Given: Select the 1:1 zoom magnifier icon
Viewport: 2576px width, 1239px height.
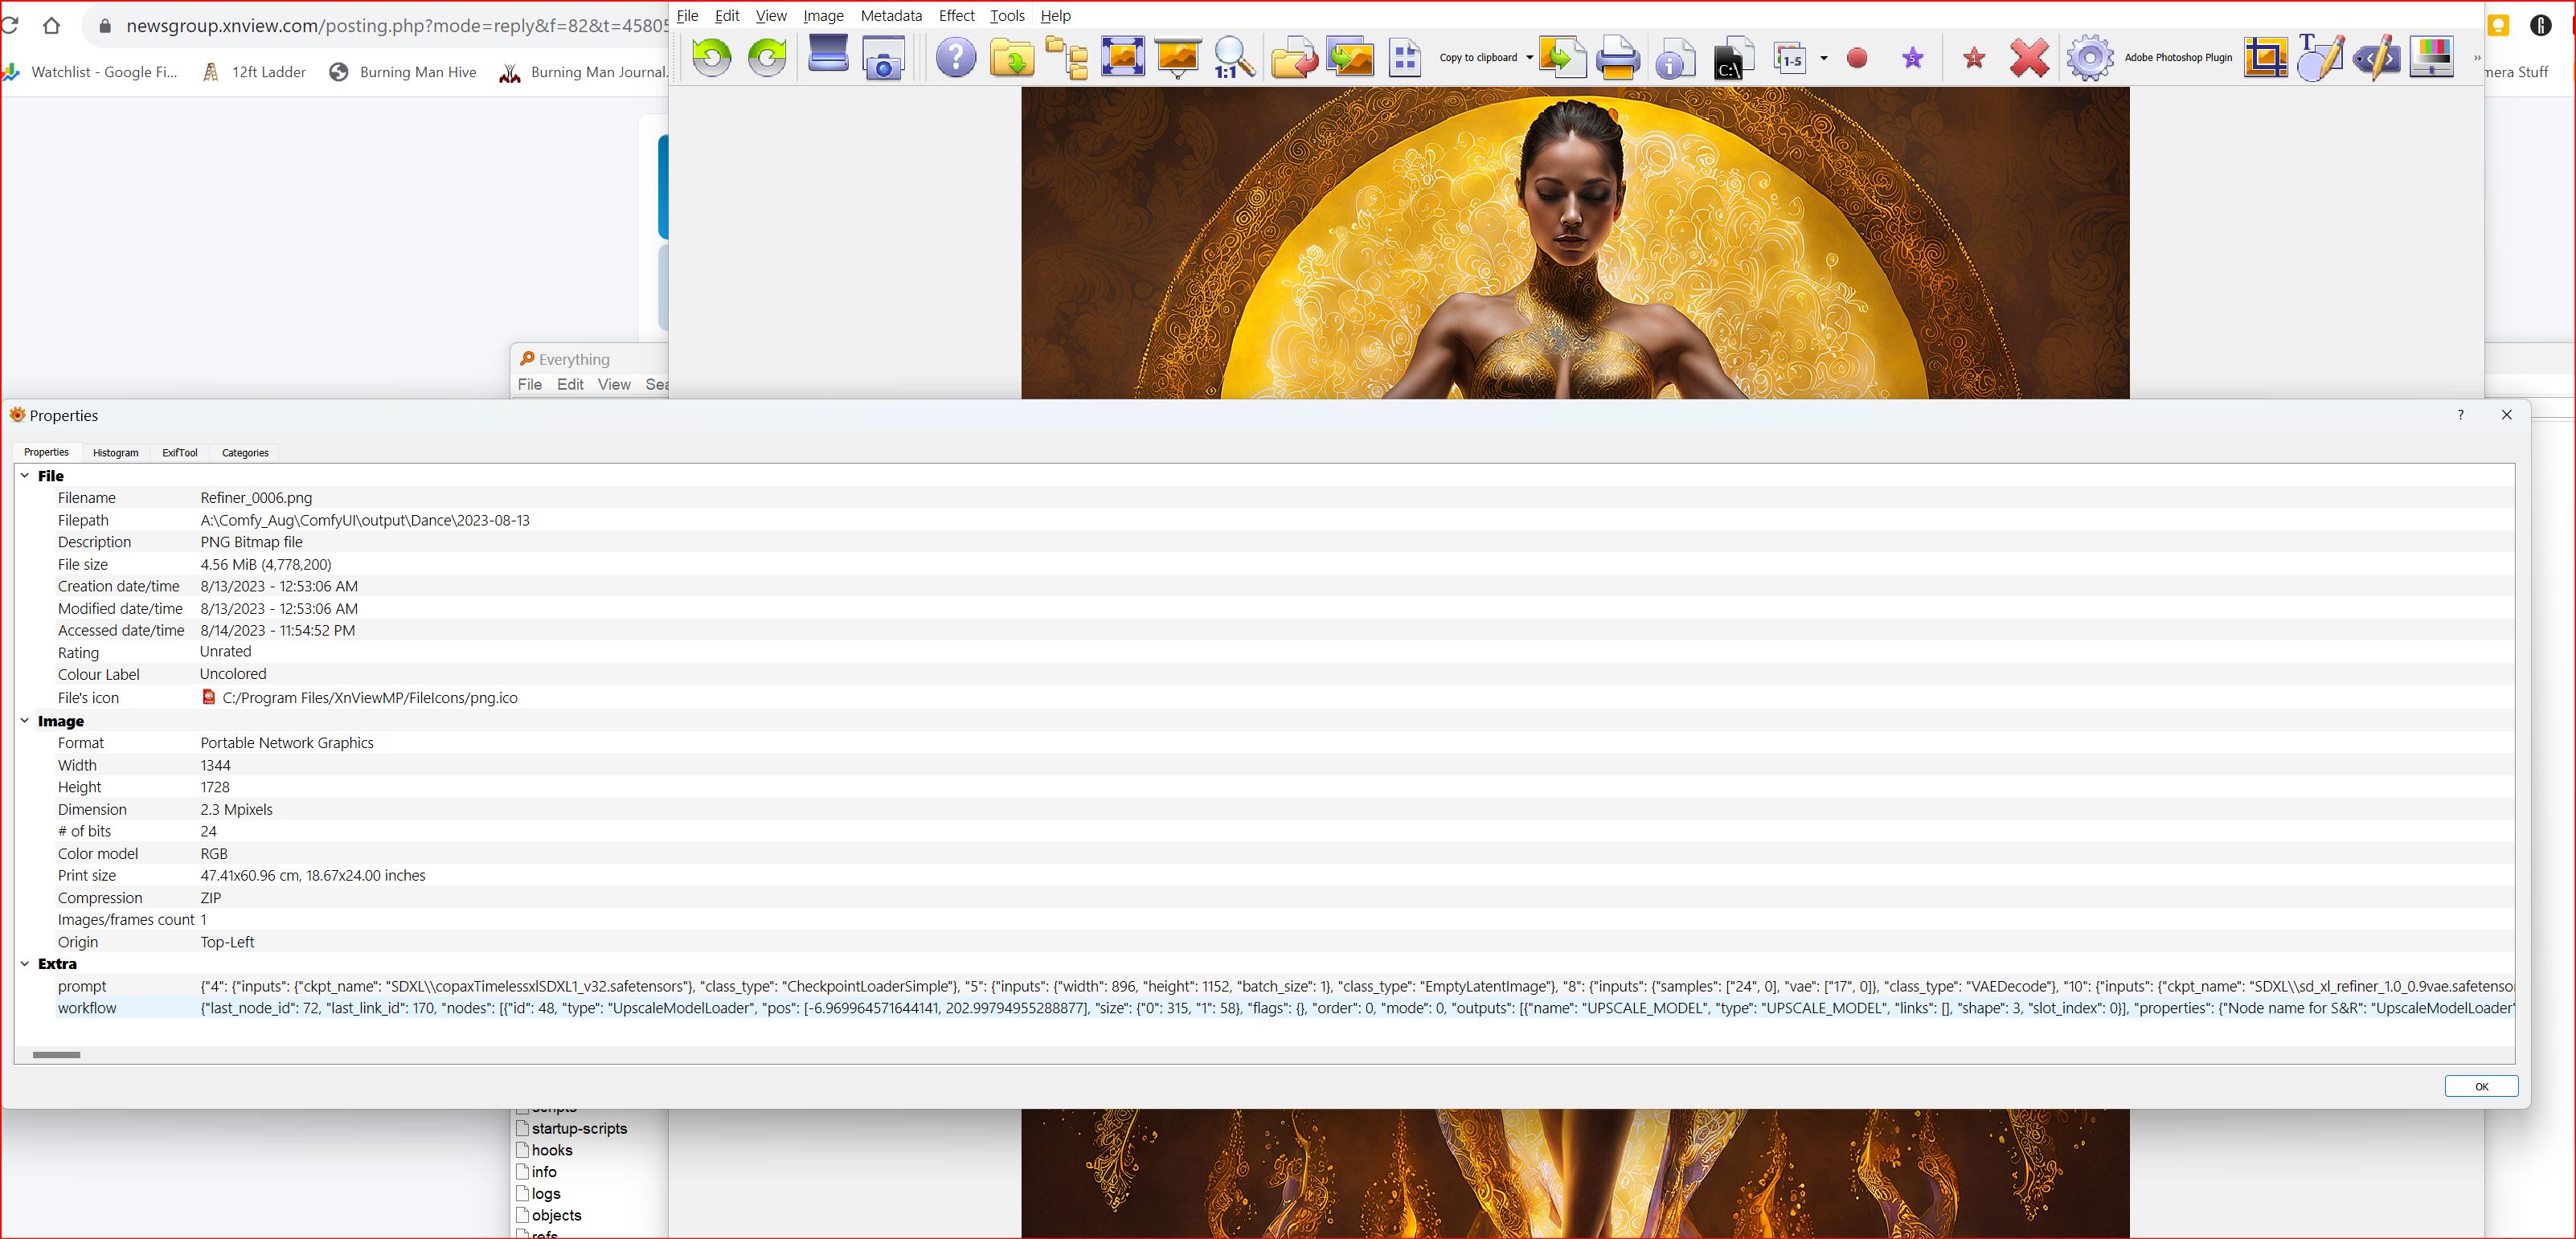Looking at the screenshot, I should (x=1232, y=58).
